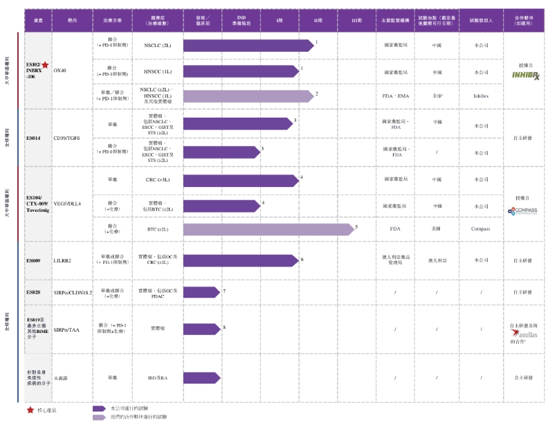The height and width of the screenshot is (423, 548).
Task: Click the dark purple arrow in the legend
Action: click(x=99, y=408)
